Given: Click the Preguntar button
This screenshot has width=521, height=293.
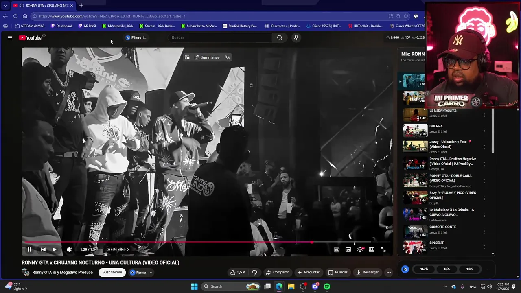Looking at the screenshot, I should pyautogui.click(x=309, y=272).
